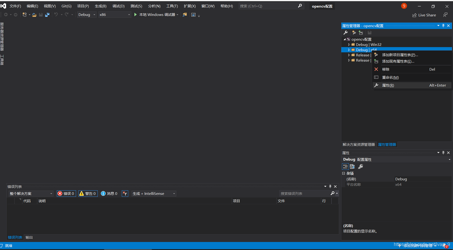Collapse the opencv配置 root tree node

coord(345,39)
